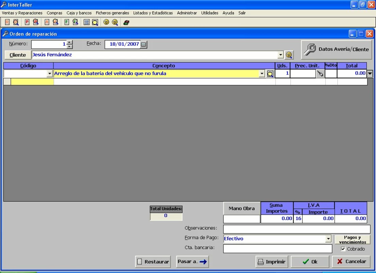
Task: Click the Cancelar button
Action: (351, 262)
